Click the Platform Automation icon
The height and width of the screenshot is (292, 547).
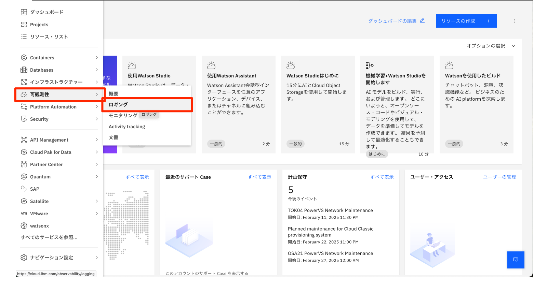tap(24, 107)
